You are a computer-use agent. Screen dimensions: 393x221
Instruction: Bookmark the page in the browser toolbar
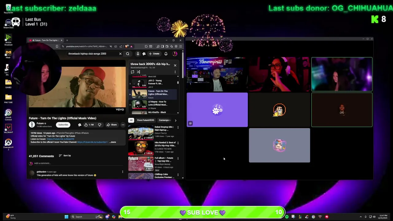57,46
